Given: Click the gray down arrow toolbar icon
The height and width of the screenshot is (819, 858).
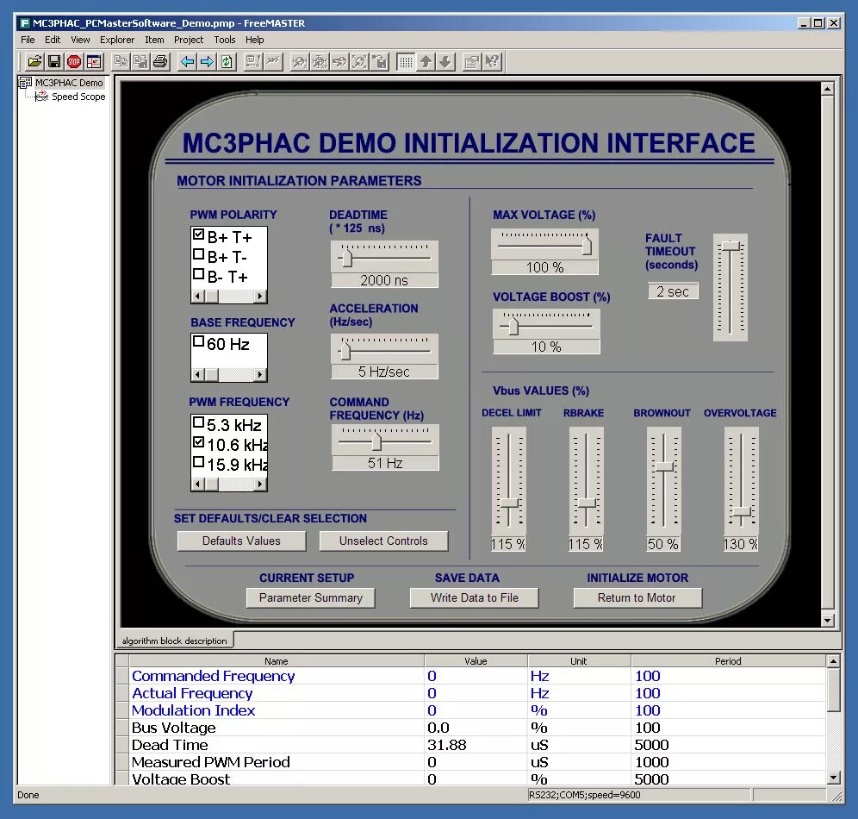Looking at the screenshot, I should (445, 62).
